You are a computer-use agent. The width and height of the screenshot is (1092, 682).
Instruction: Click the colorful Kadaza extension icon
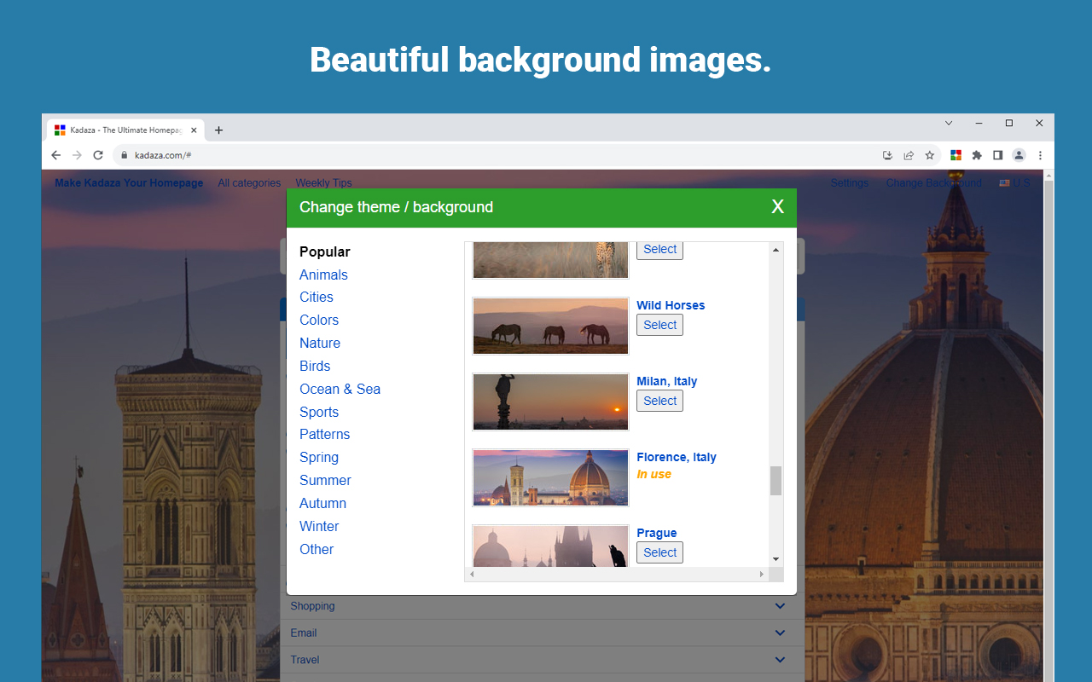(x=955, y=154)
